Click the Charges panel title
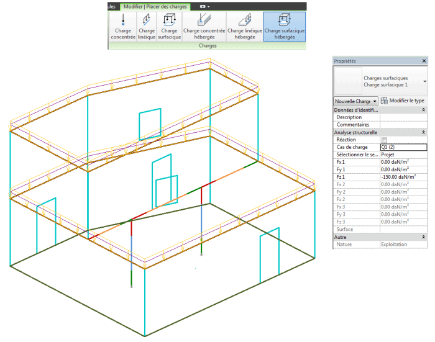Image resolution: width=435 pixels, height=342 pixels. tap(207, 46)
